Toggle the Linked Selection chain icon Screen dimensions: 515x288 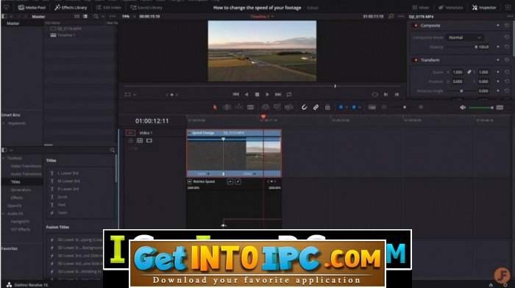pos(316,107)
